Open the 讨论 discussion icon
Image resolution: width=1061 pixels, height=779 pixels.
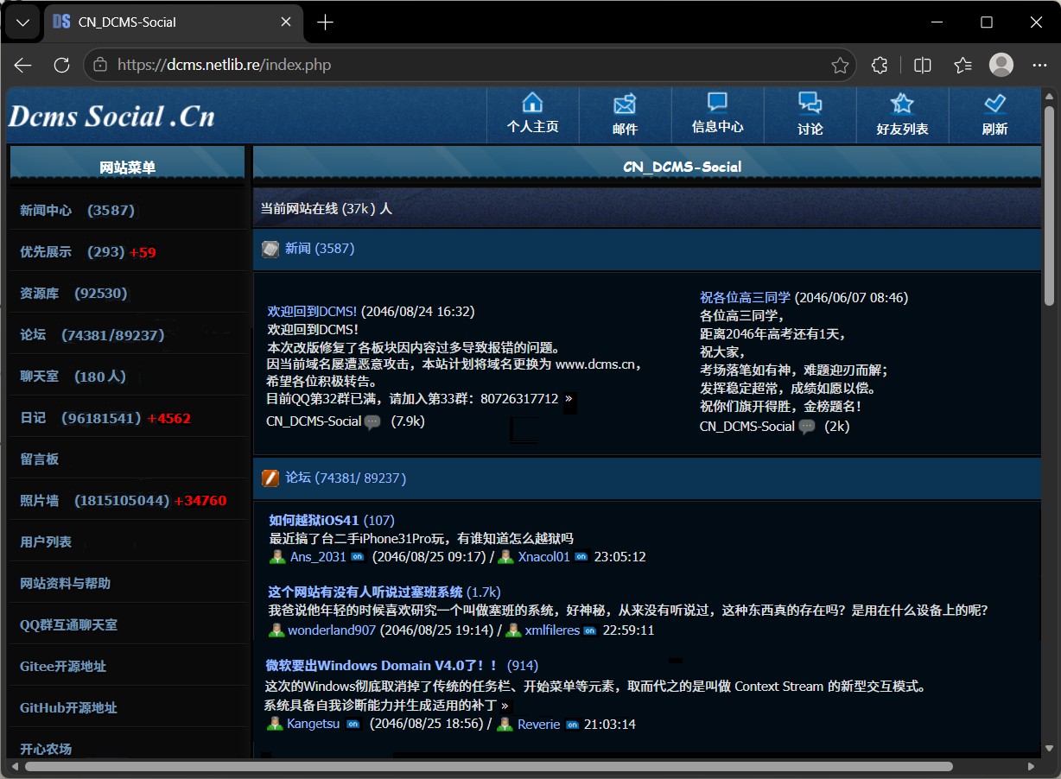(x=810, y=104)
